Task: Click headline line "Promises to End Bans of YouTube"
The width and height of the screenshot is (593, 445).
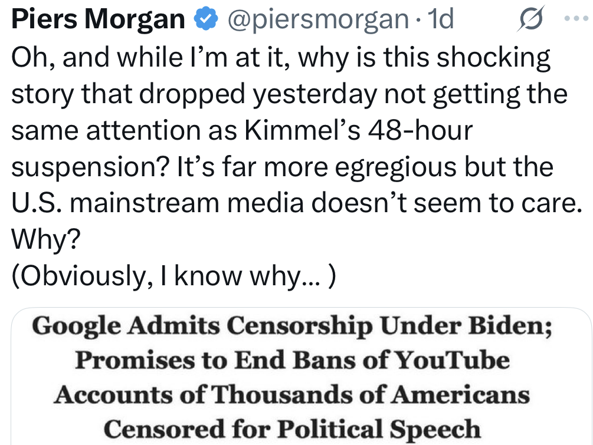Action: click(x=292, y=360)
